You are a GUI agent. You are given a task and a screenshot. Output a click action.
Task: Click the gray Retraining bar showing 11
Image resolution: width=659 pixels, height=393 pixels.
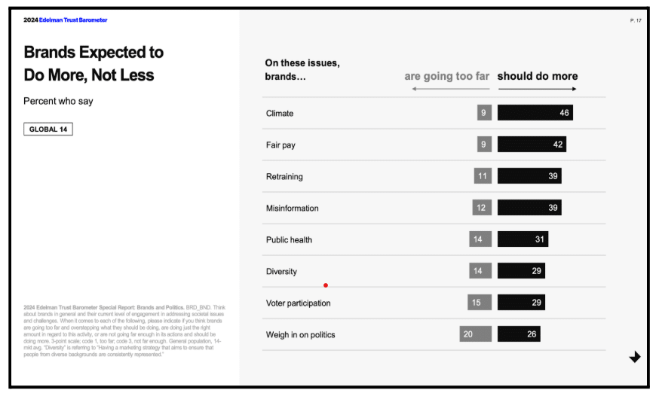click(x=483, y=176)
